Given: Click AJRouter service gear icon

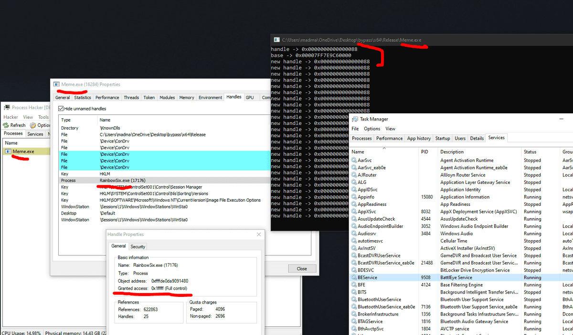Looking at the screenshot, I should (354, 175).
